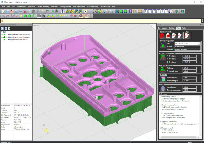The height and width of the screenshot is (143, 204).
Task: Click the -Y axis view button
Action: (158, 11)
